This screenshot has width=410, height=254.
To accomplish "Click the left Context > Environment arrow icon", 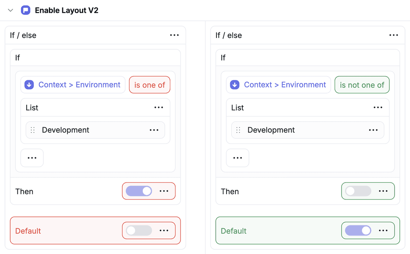I will click(29, 85).
